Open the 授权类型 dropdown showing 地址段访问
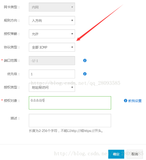The height and width of the screenshot is (160, 146). point(52,87)
